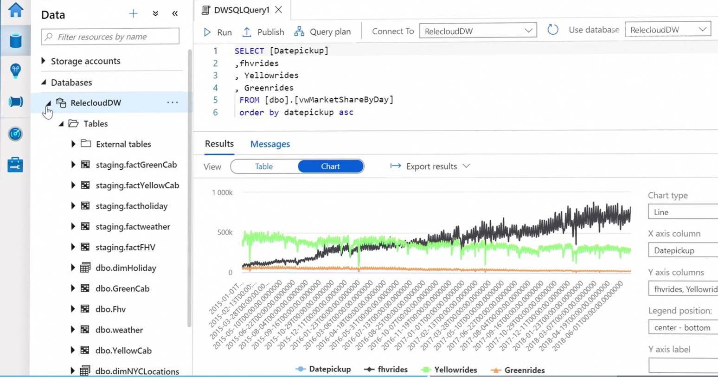Close the DWSQLQuery1 tab
The width and height of the screenshot is (718, 377).
278,9
